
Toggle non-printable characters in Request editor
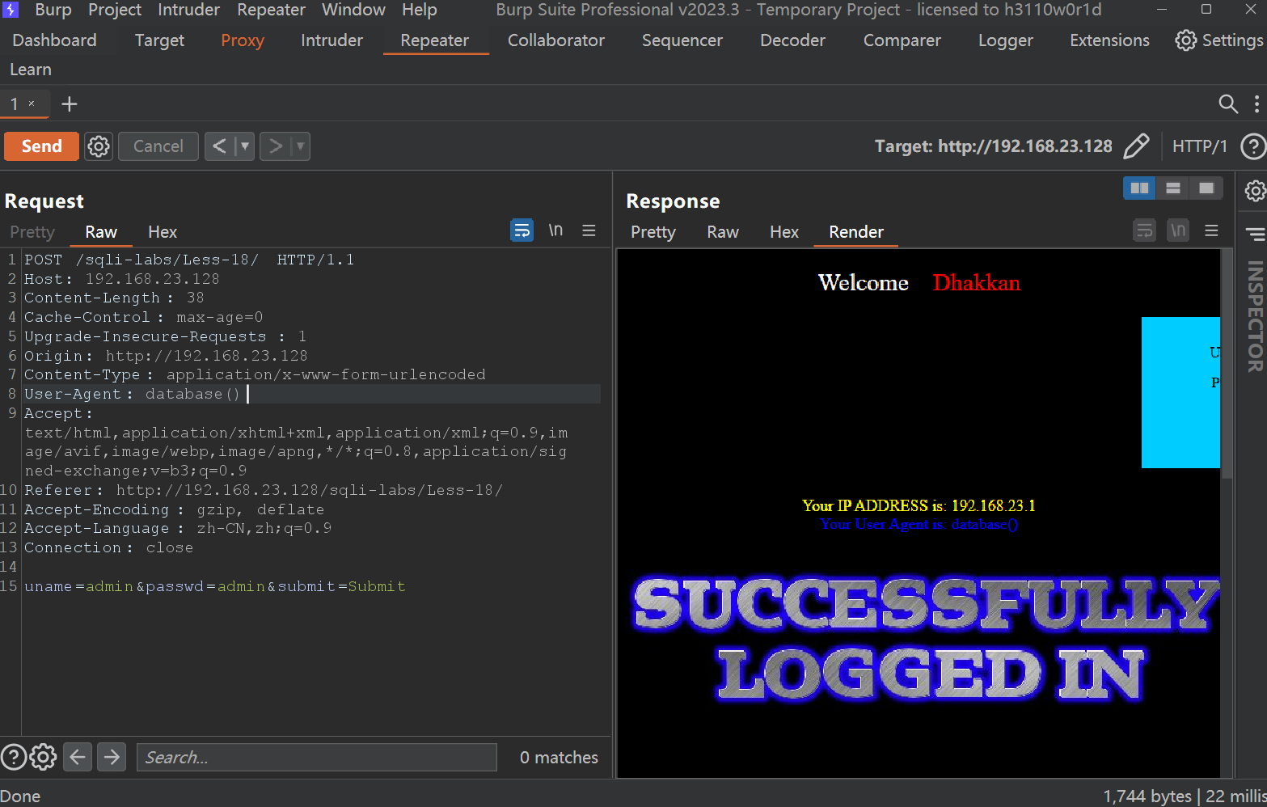[x=555, y=231]
